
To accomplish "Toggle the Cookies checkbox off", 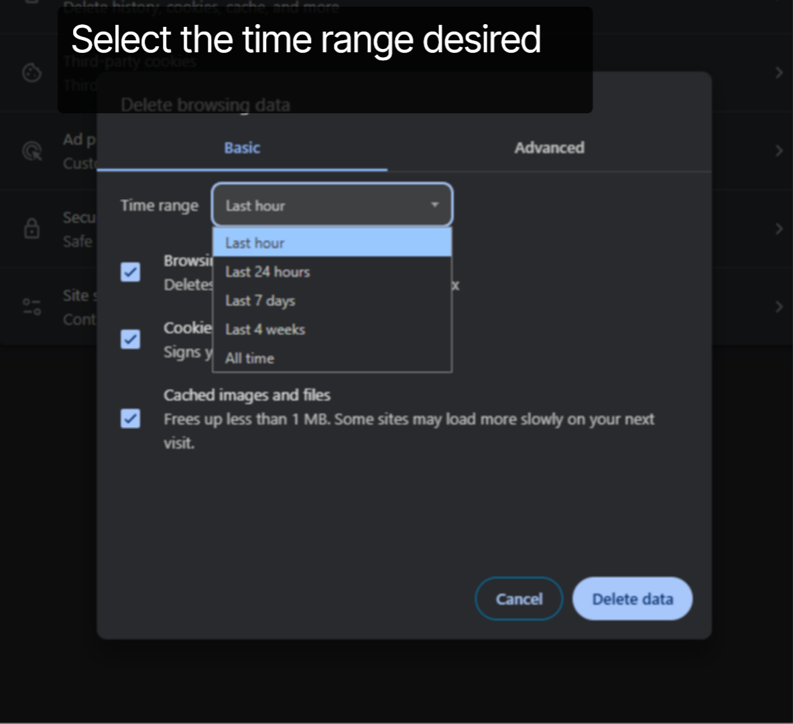I will click(x=130, y=340).
